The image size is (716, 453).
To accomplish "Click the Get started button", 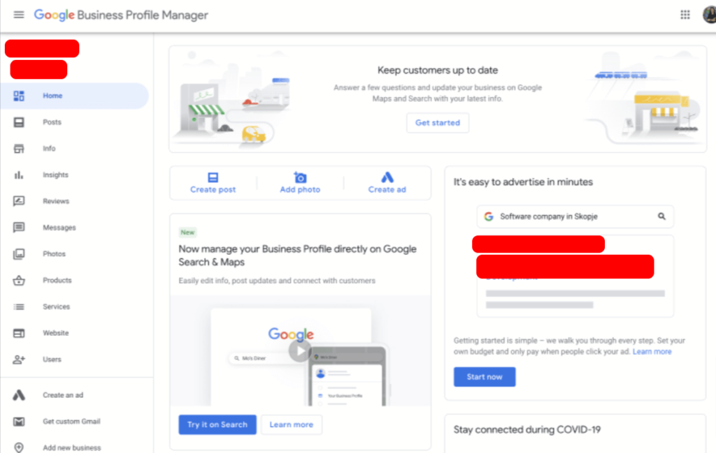I will [437, 122].
